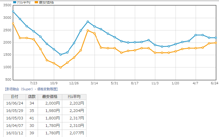Viewport: 219px width, 137px height.
Task: Click the 500 y-axis label
Action: click(x=8, y=80)
